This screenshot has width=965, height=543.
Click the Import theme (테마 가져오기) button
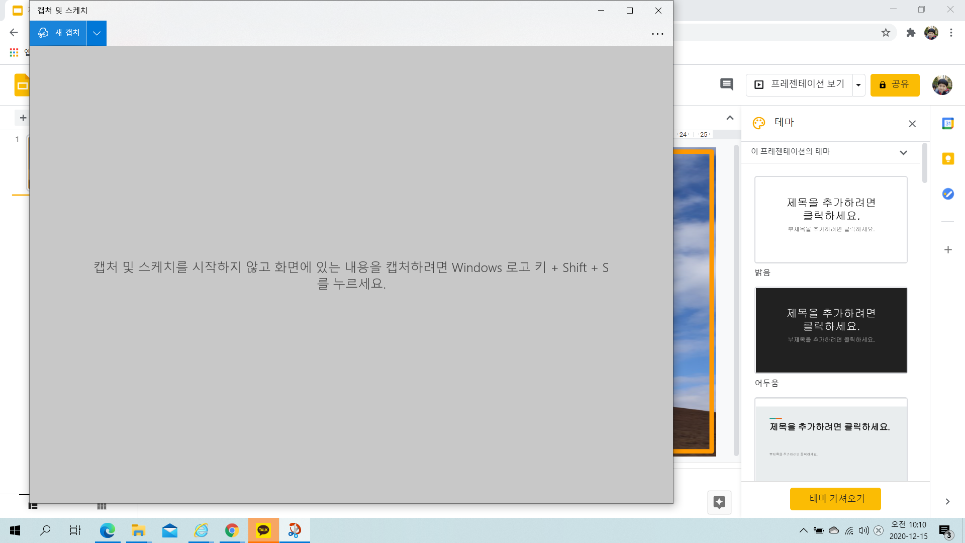[x=835, y=499]
